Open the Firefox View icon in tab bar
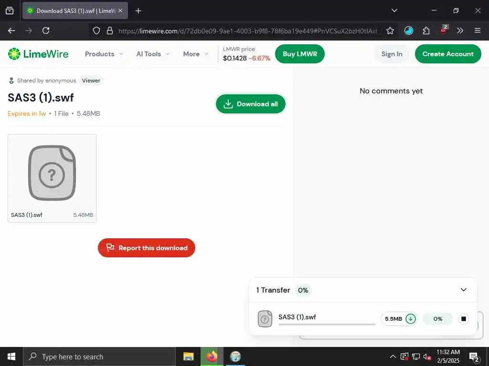 pyautogui.click(x=10, y=10)
